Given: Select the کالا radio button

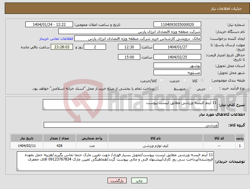Looking at the screenshot, I should [x=202, y=80].
